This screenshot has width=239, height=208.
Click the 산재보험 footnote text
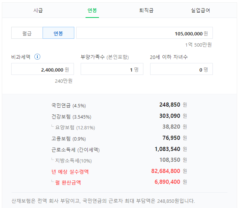[103, 201]
